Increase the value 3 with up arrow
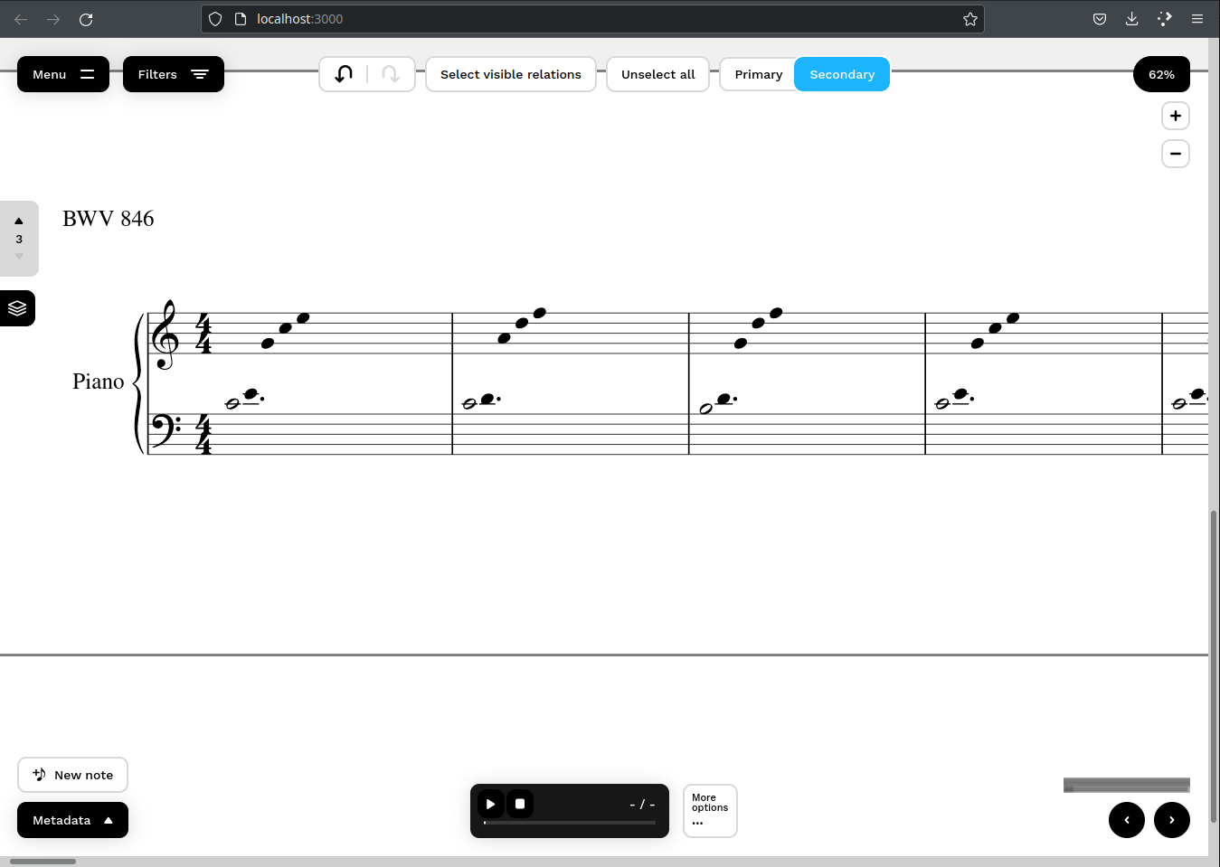Viewport: 1220px width, 867px height. (19, 221)
